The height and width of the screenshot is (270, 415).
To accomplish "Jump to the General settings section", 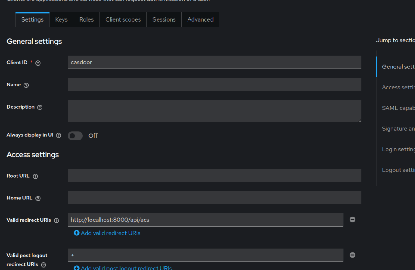I will 398,67.
